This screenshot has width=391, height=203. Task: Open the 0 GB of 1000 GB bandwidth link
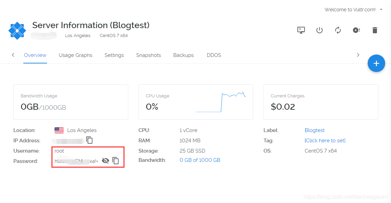tap(200, 160)
